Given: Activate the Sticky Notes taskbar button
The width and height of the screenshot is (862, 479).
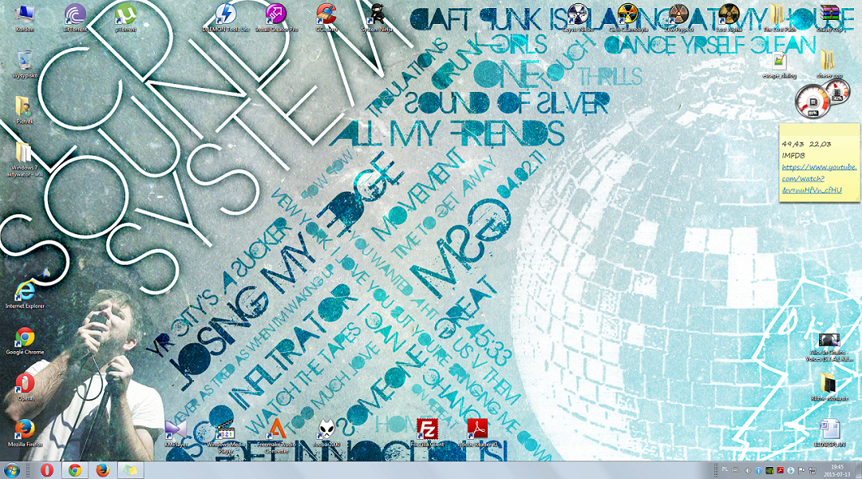Looking at the screenshot, I should click(130, 470).
